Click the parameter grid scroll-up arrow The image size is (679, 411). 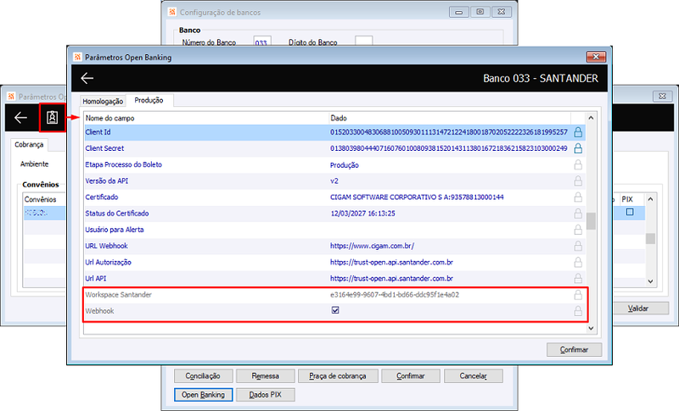click(591, 118)
